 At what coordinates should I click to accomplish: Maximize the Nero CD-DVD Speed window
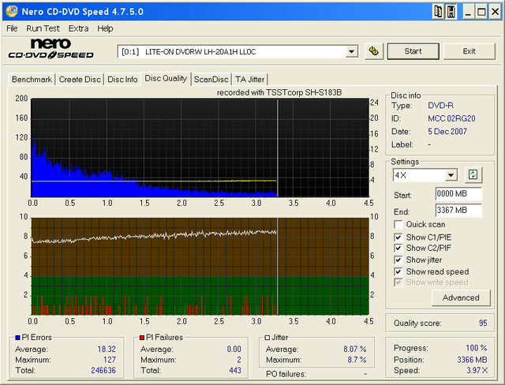(481, 12)
